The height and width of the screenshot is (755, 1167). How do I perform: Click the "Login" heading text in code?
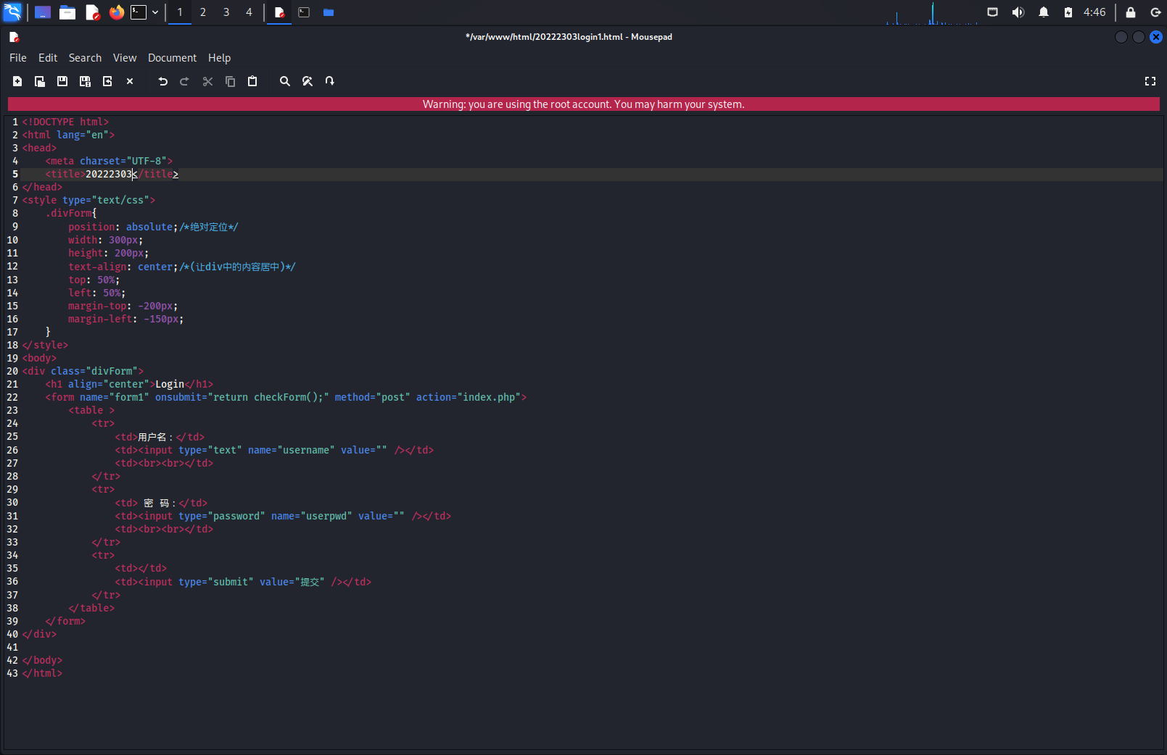(x=170, y=385)
